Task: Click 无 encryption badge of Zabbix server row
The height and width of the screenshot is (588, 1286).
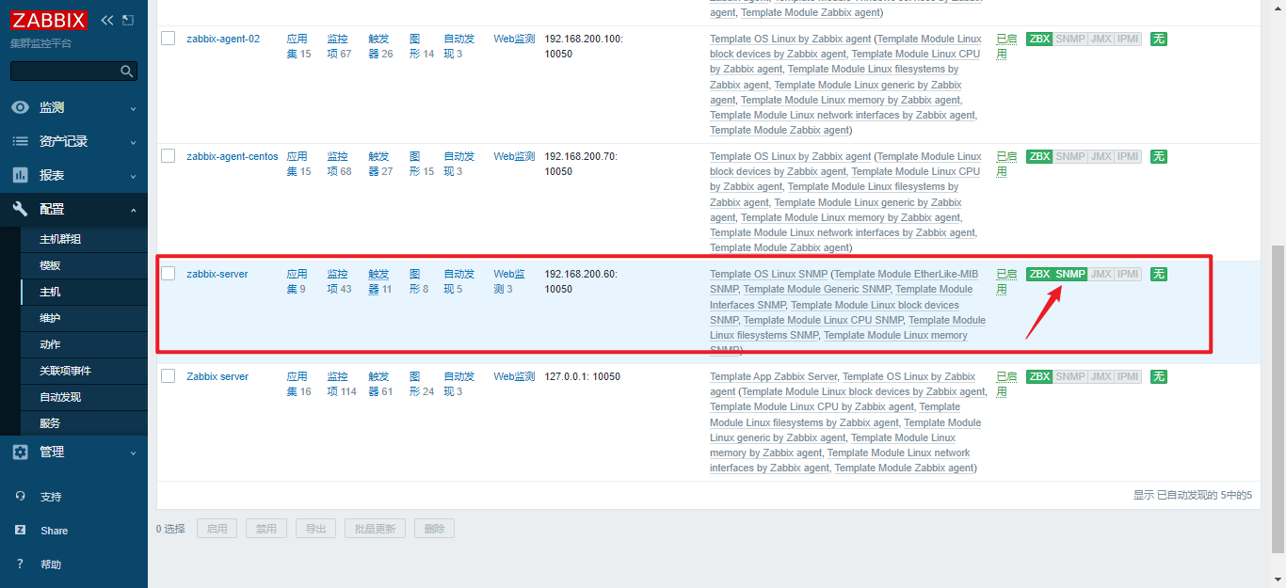Action: [1159, 376]
